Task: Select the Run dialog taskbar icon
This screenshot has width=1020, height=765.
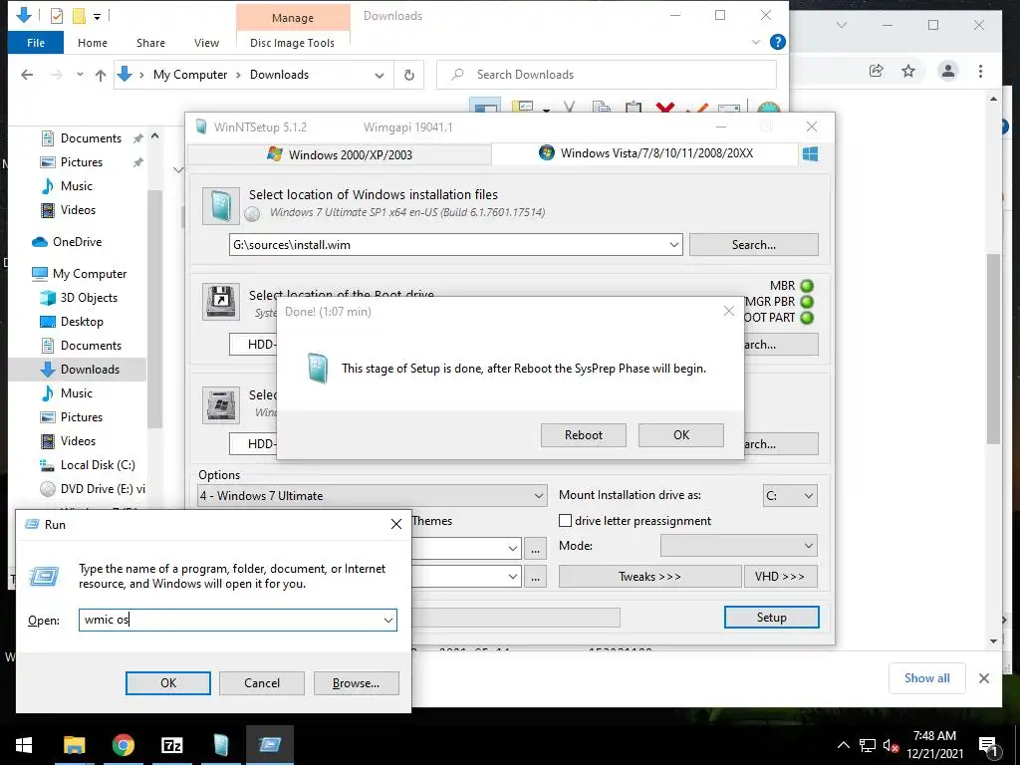Action: (269, 745)
